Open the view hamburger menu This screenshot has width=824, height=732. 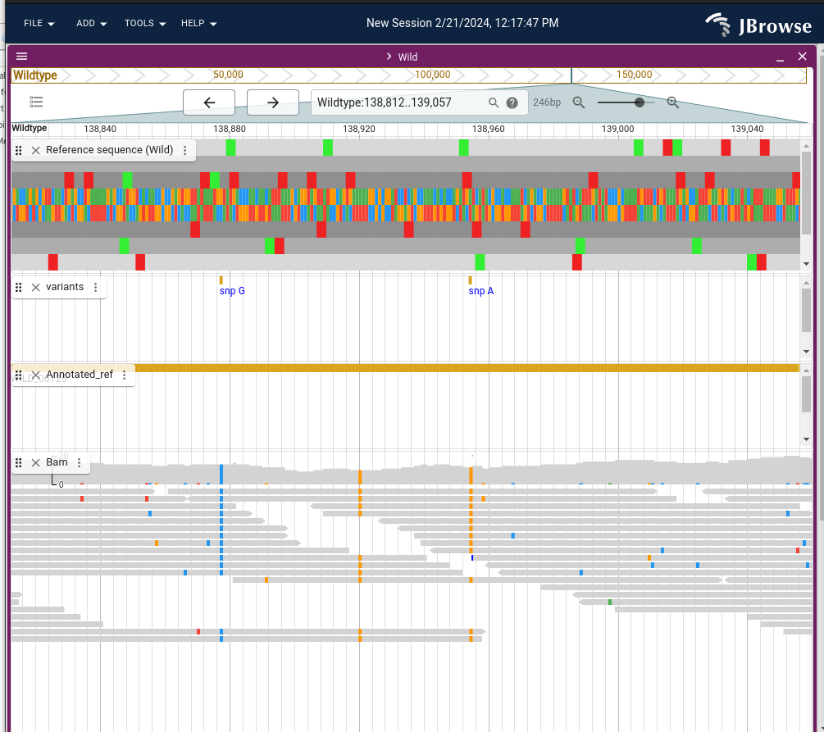click(21, 57)
